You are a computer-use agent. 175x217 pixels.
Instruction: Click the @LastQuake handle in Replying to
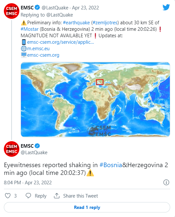click(x=60, y=15)
